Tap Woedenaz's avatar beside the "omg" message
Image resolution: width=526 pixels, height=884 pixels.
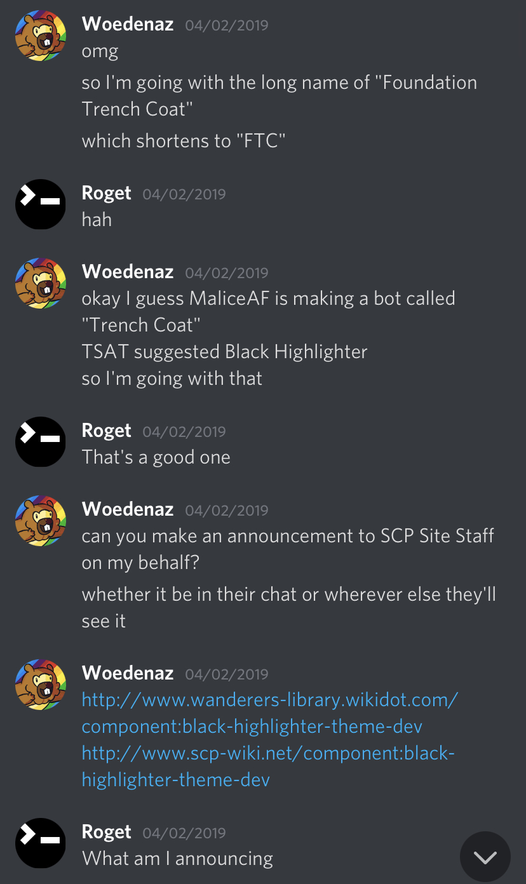pos(41,36)
